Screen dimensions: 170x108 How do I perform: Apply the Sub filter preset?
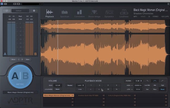[x=147, y=89]
